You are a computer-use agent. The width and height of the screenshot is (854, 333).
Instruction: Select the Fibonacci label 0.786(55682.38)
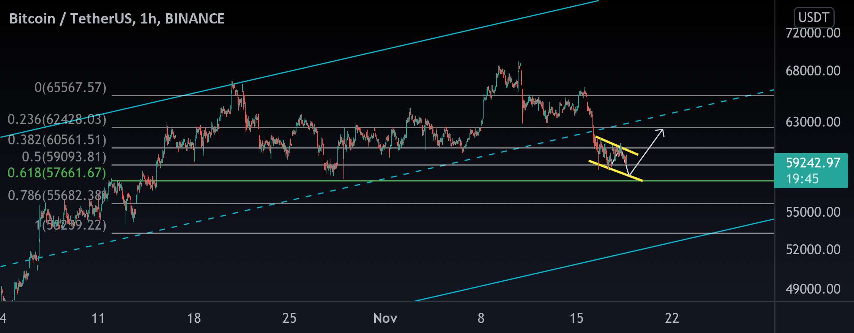(57, 196)
